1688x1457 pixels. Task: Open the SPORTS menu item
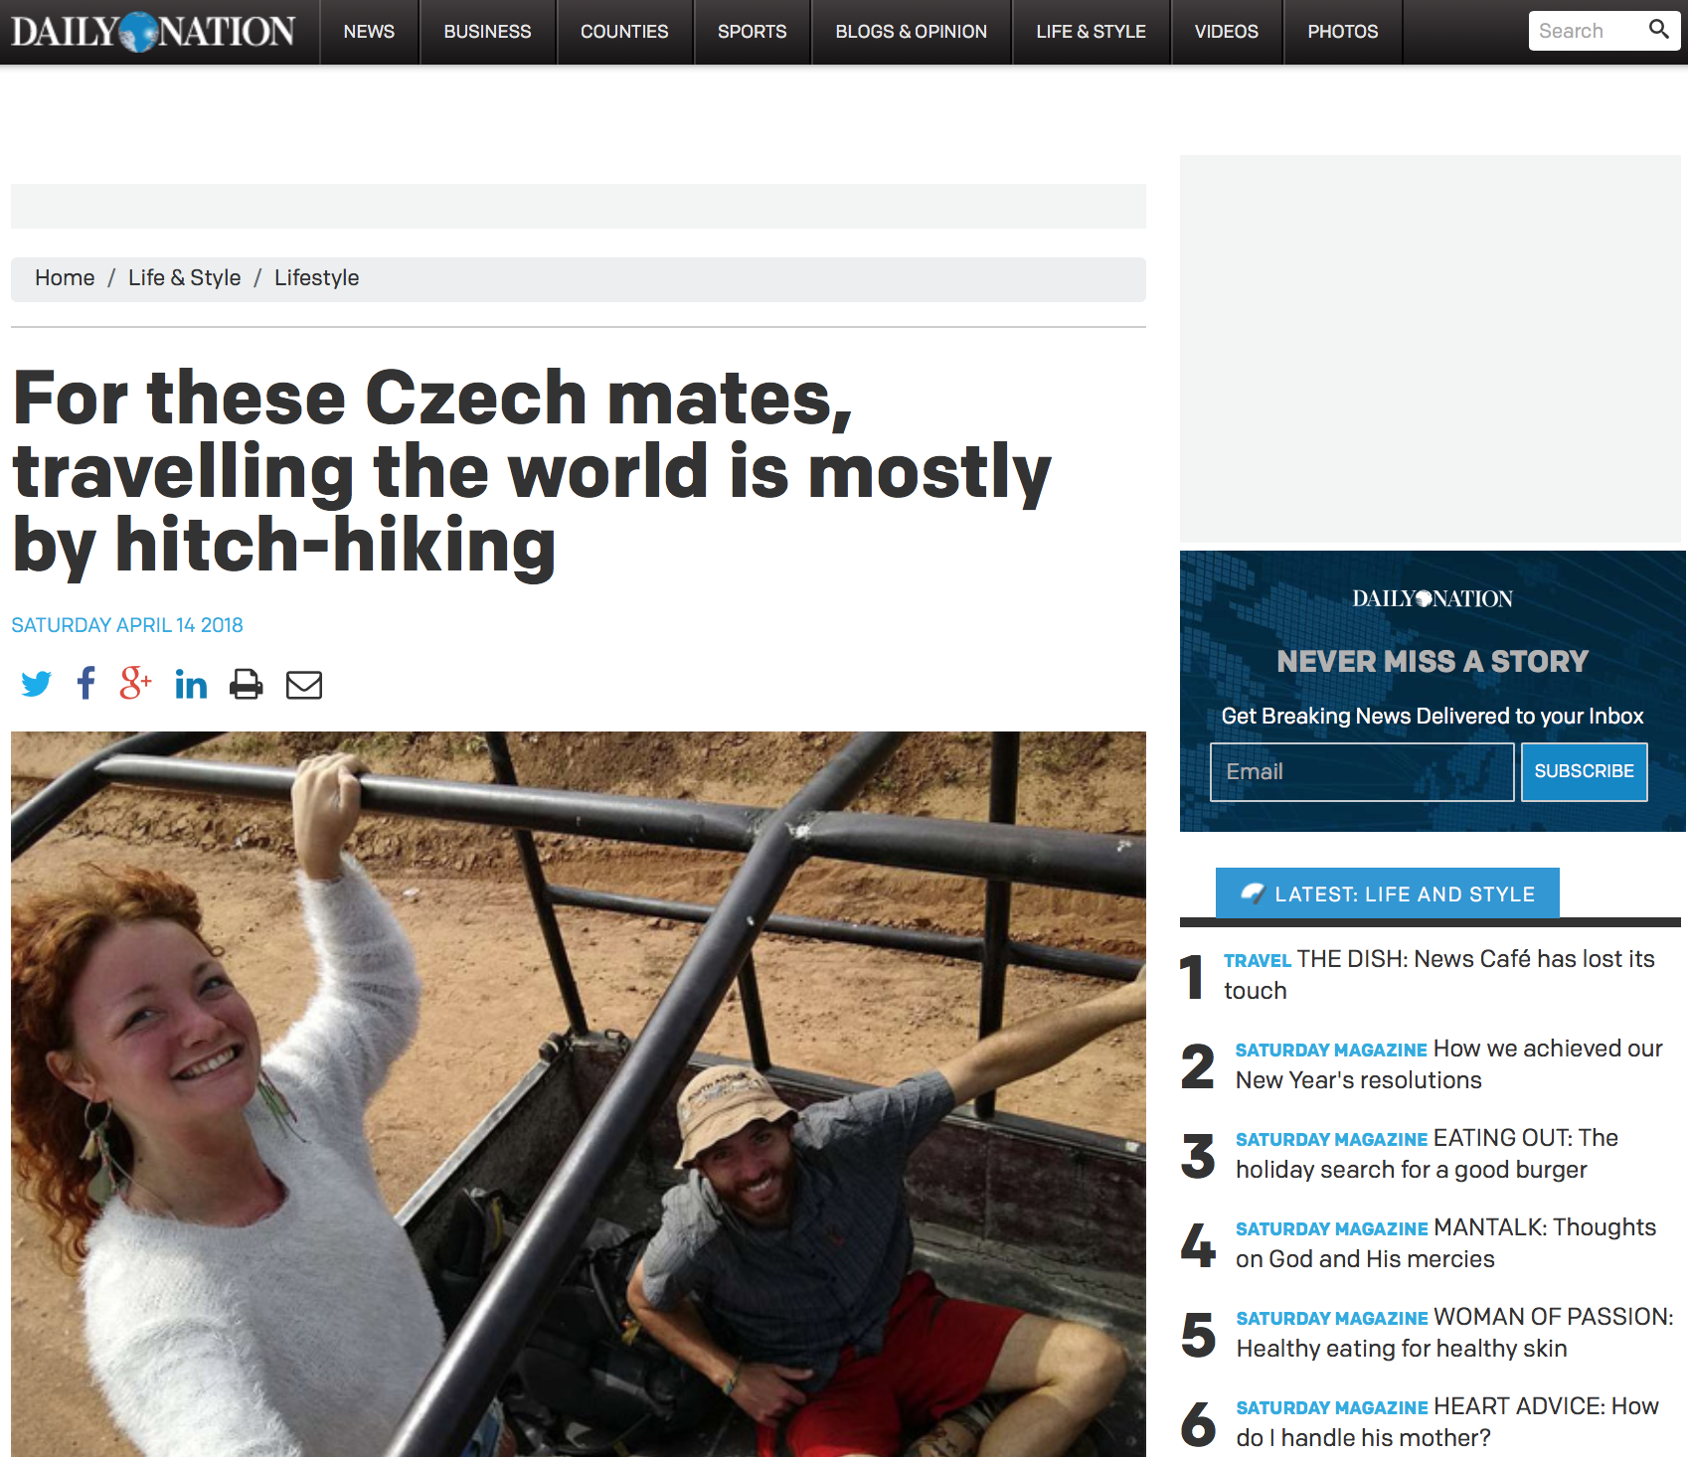[x=752, y=32]
